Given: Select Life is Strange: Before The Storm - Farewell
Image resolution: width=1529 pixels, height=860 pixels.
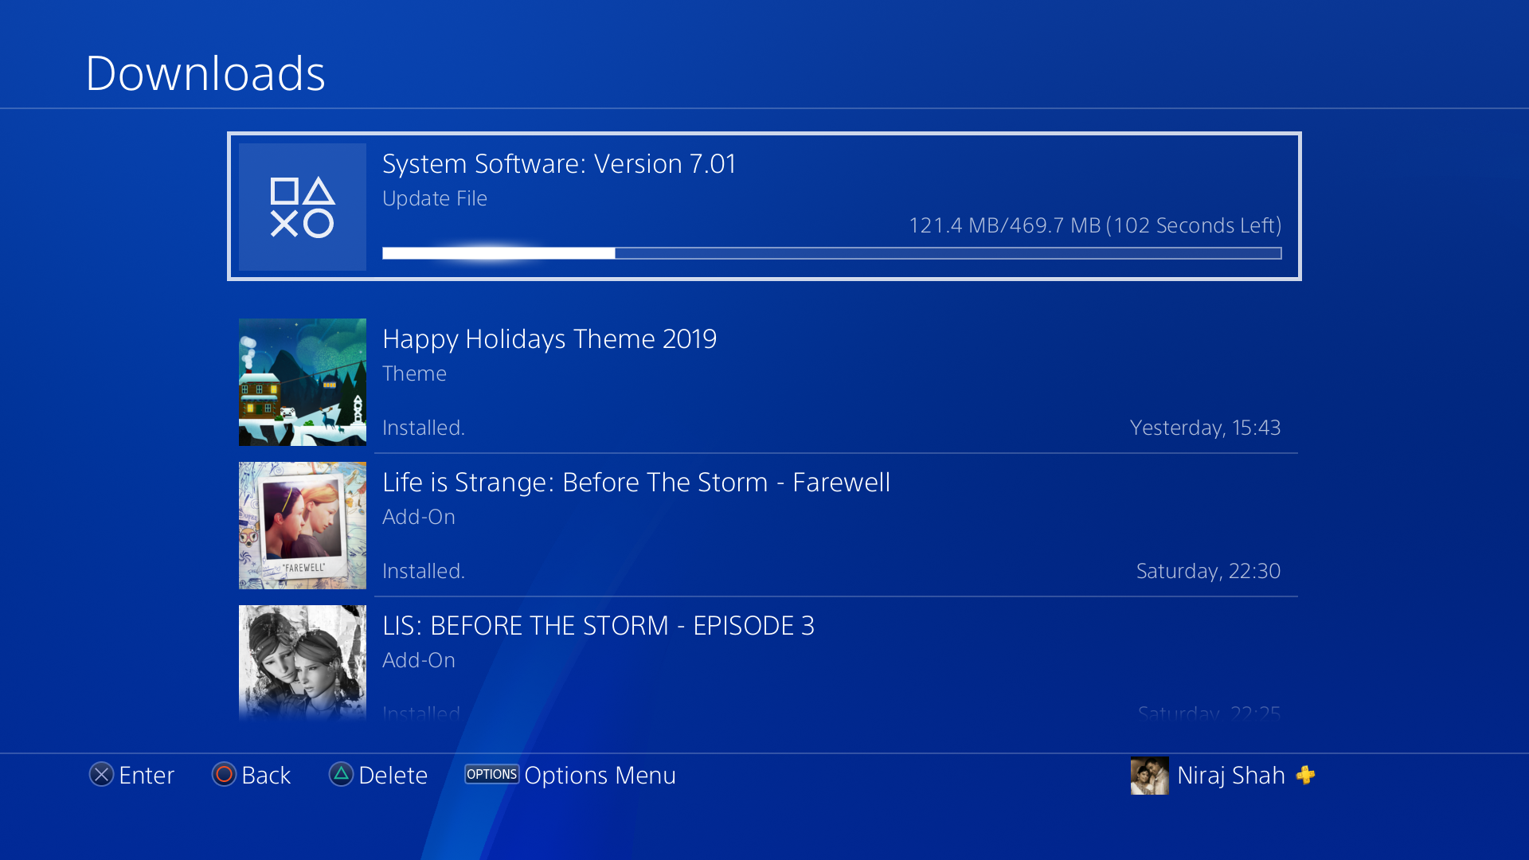Looking at the screenshot, I should [636, 483].
